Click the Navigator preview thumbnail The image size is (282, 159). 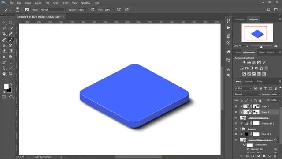[x=257, y=33]
